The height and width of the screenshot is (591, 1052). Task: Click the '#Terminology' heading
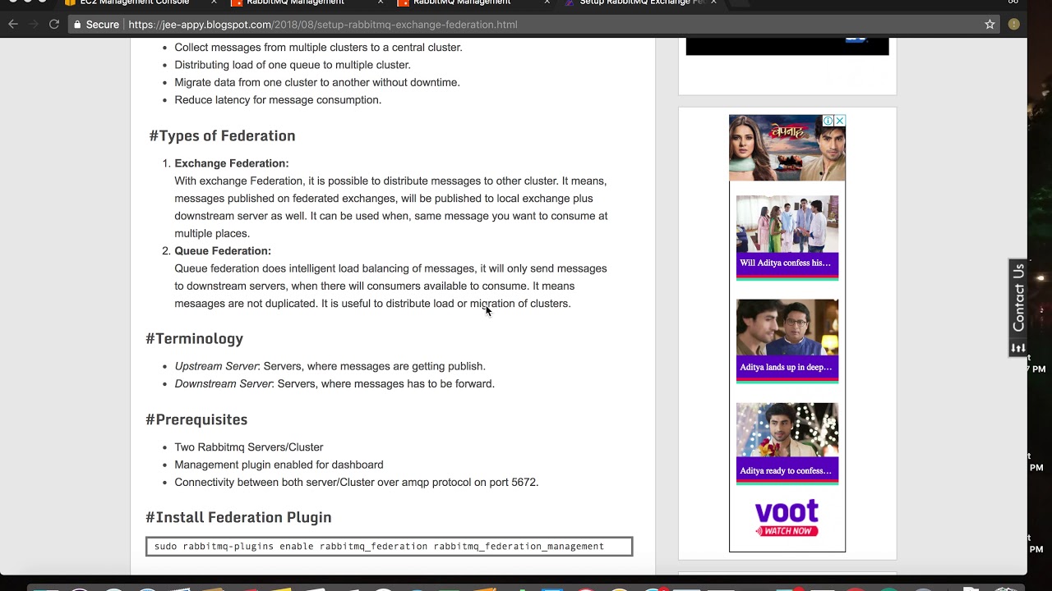(x=194, y=338)
